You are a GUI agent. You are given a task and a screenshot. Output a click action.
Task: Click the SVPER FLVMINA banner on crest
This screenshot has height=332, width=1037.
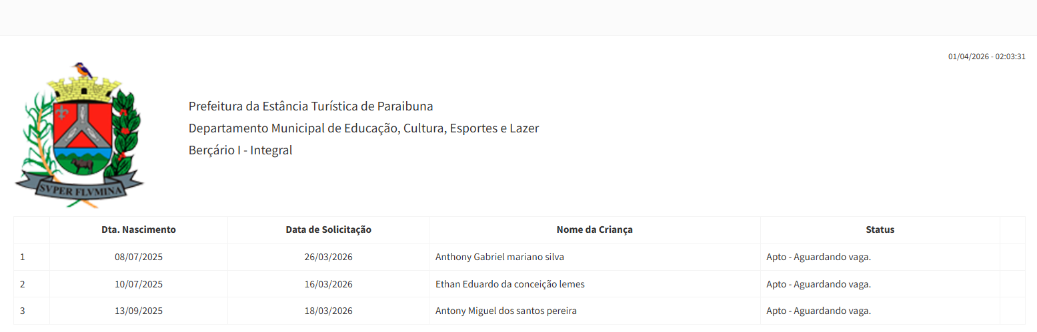pos(79,188)
